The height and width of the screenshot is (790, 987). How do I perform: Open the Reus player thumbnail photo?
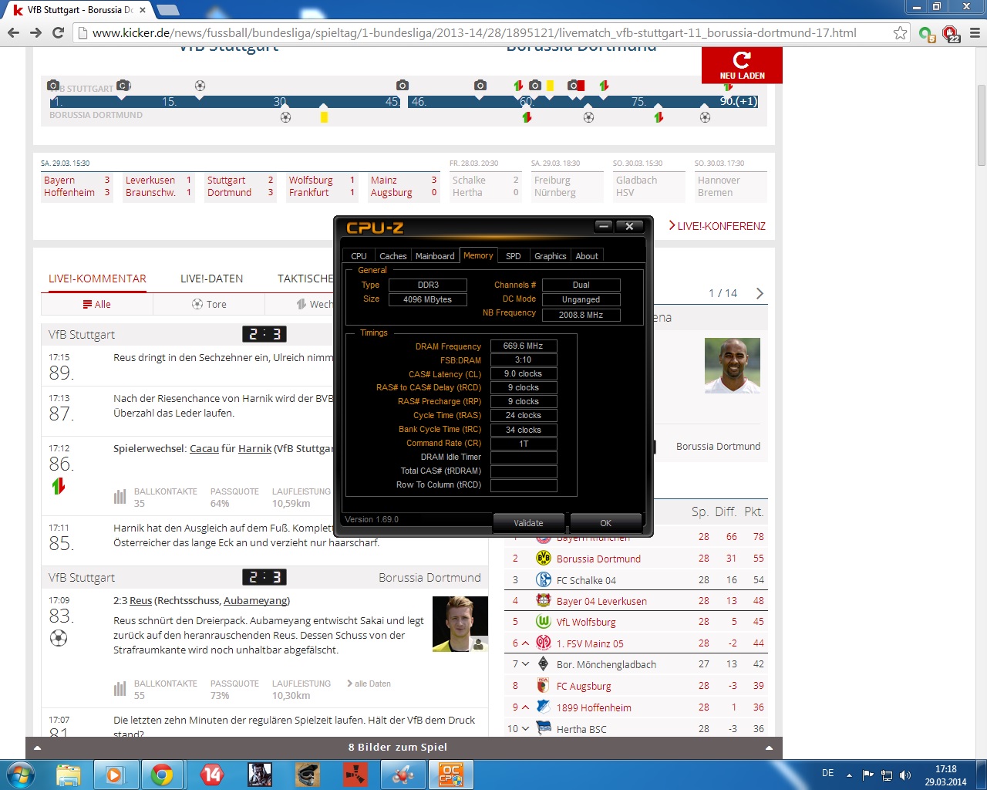[460, 624]
